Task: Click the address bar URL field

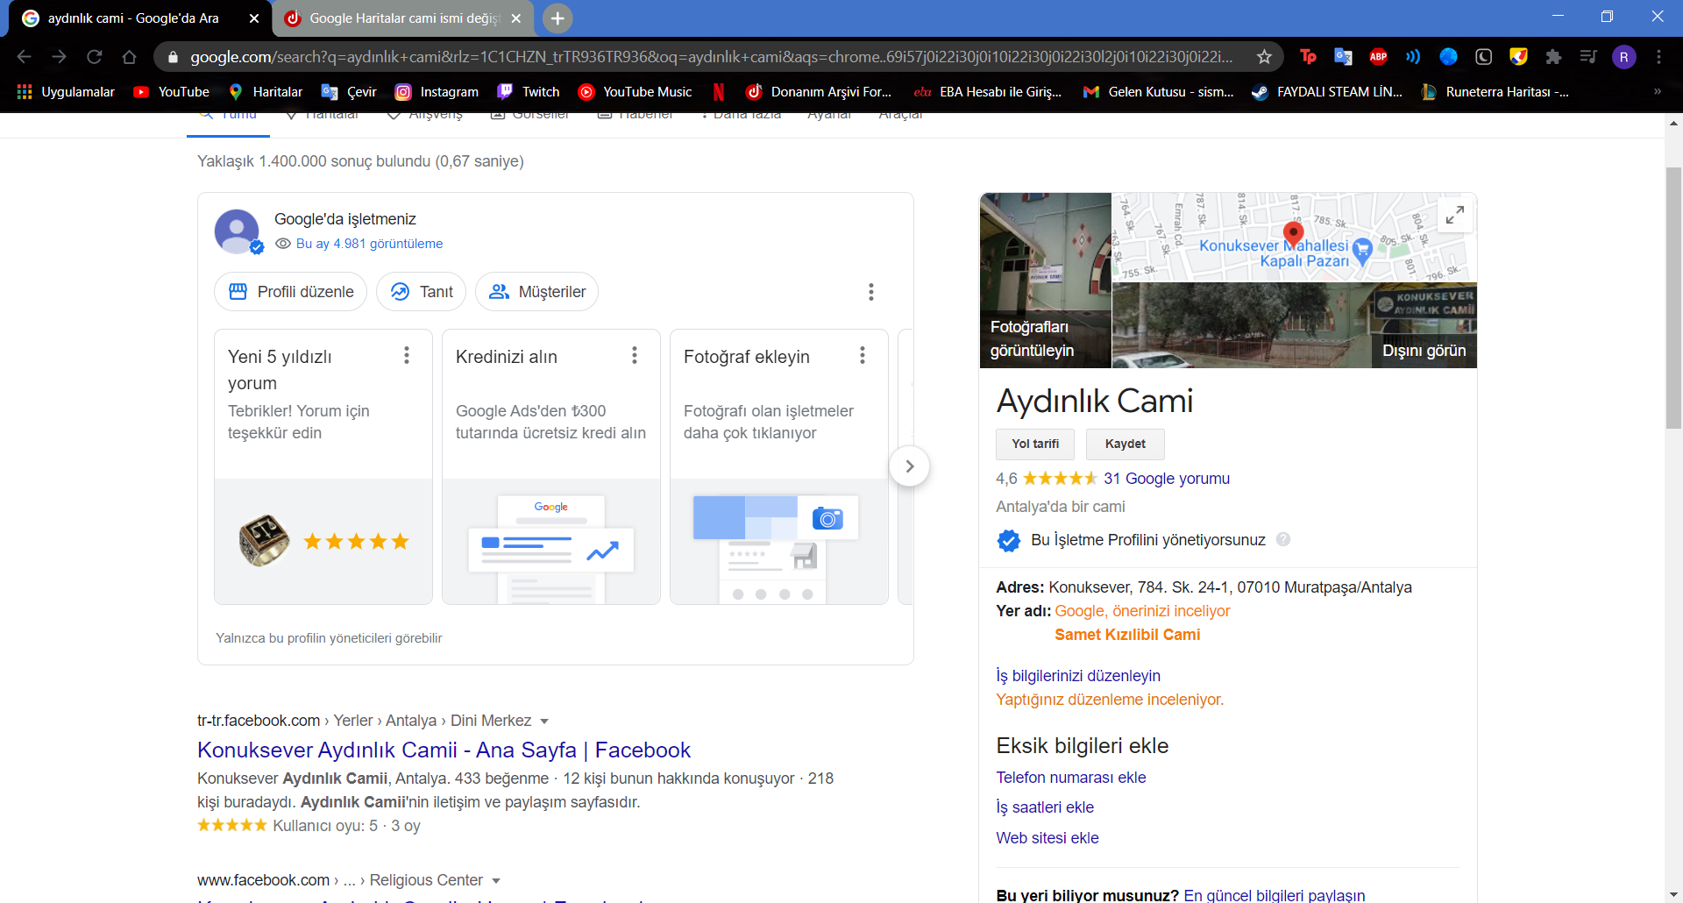Action: [x=710, y=57]
